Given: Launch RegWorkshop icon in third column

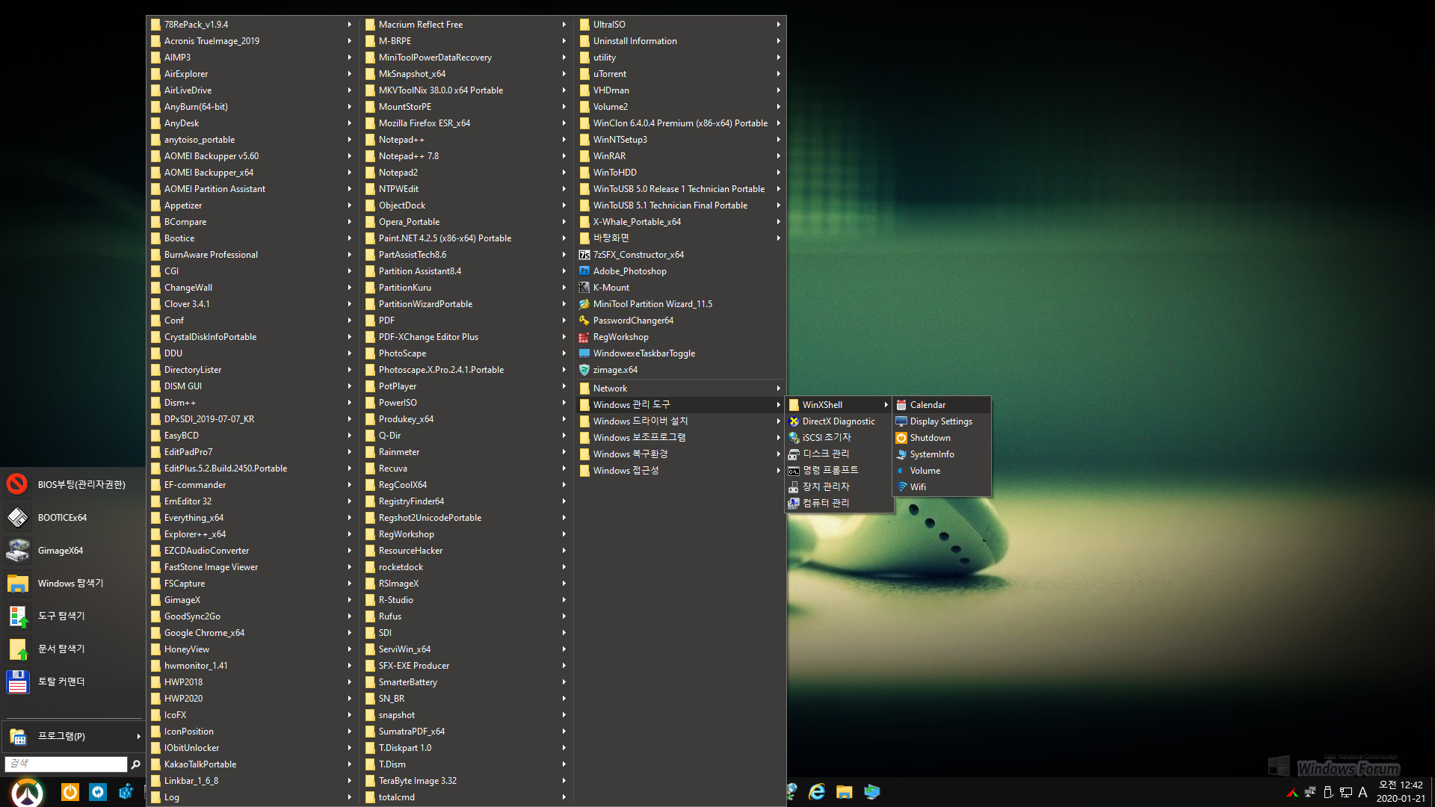Looking at the screenshot, I should 584,337.
